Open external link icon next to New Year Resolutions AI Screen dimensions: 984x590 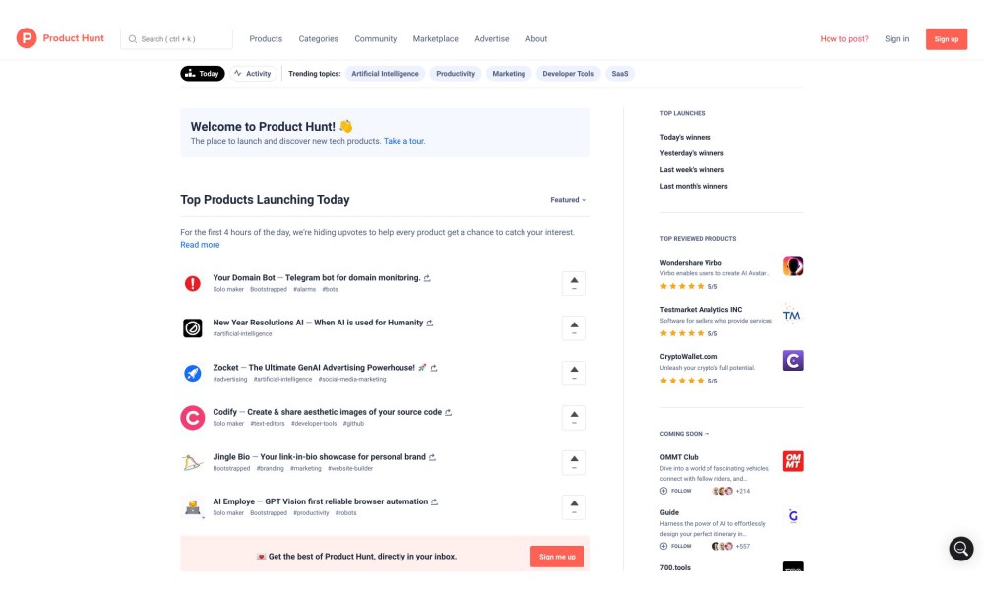tap(430, 323)
